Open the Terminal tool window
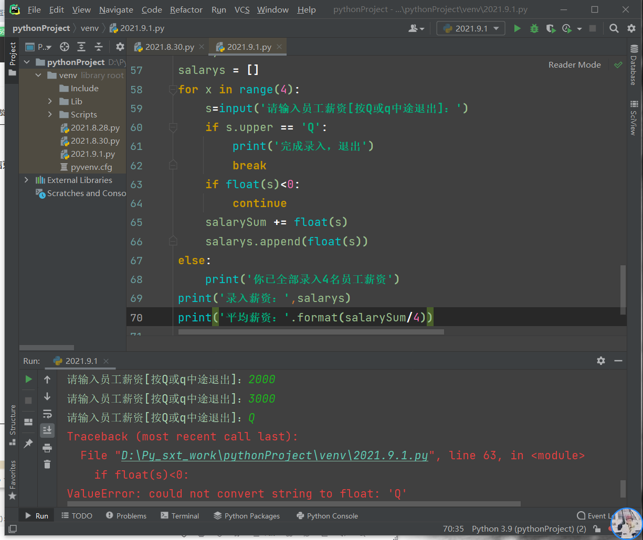 pyautogui.click(x=180, y=516)
